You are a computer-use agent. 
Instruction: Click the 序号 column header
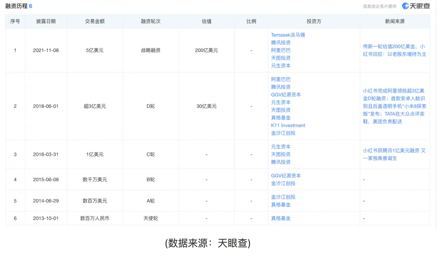click(x=15, y=21)
